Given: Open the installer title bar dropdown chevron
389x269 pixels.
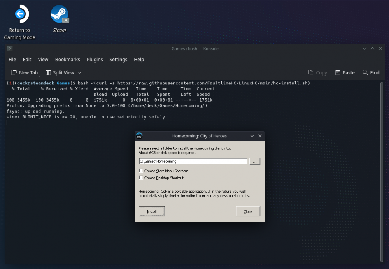Looking at the screenshot, I should coord(252,136).
